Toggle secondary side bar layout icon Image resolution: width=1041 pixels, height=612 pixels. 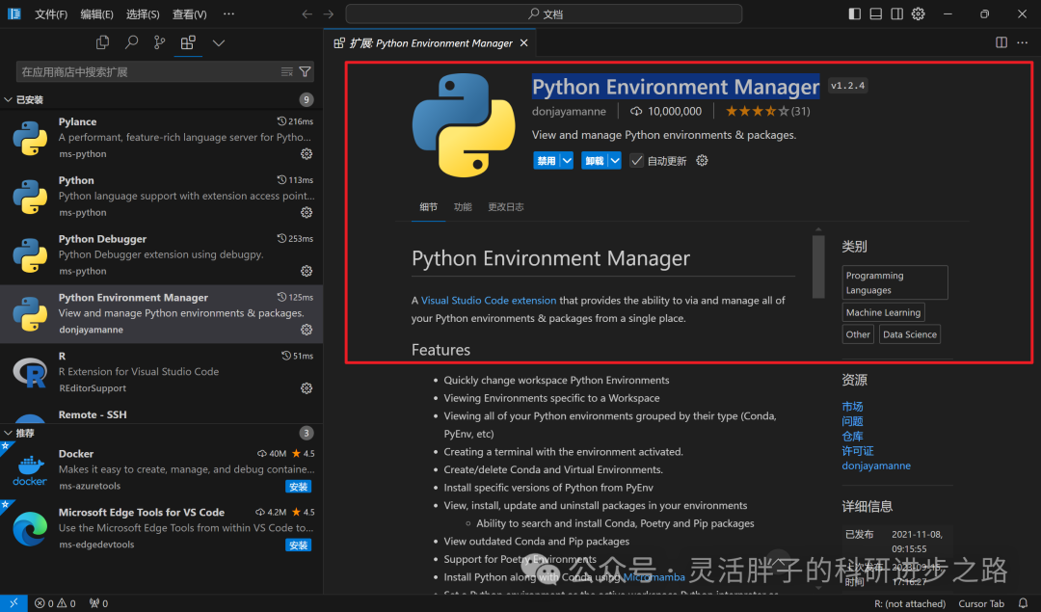897,13
